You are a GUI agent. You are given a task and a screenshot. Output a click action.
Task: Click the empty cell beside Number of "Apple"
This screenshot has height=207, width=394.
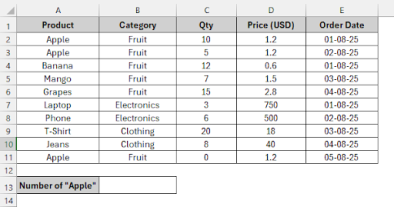point(137,186)
